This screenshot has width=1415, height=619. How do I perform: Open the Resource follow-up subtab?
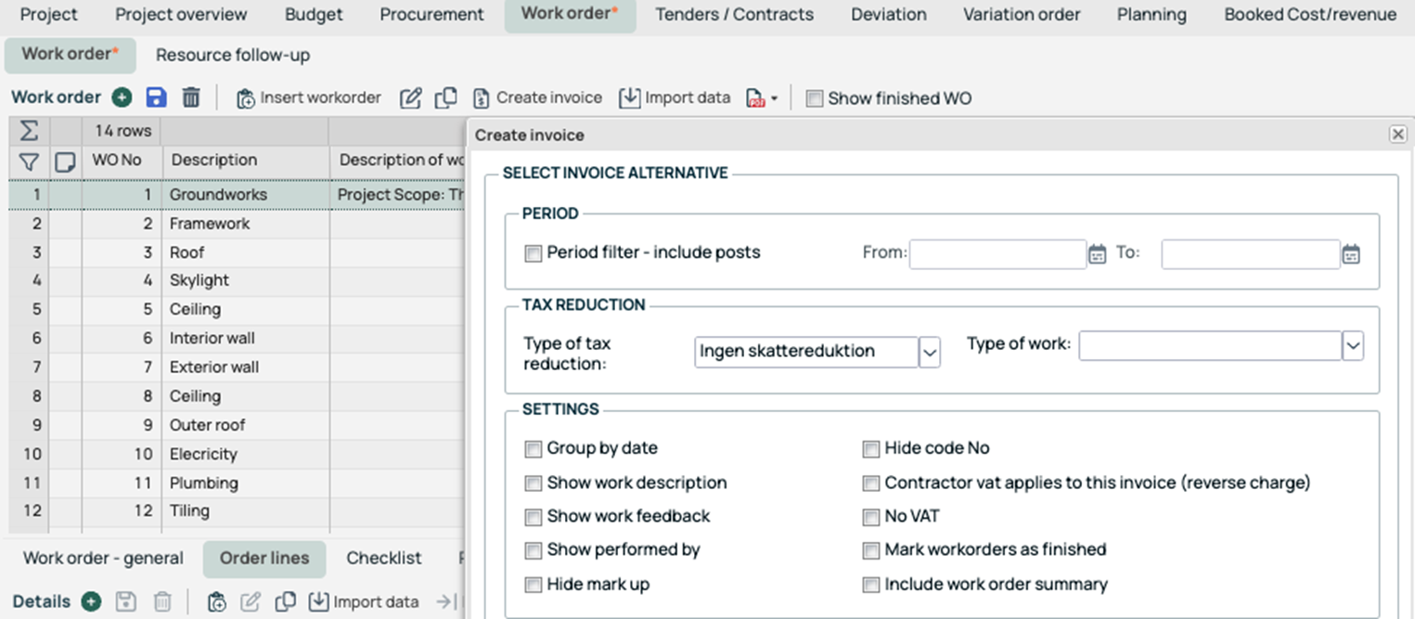tap(233, 56)
